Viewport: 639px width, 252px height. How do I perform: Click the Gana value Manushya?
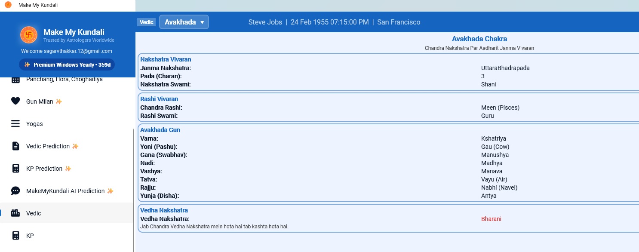tap(495, 155)
